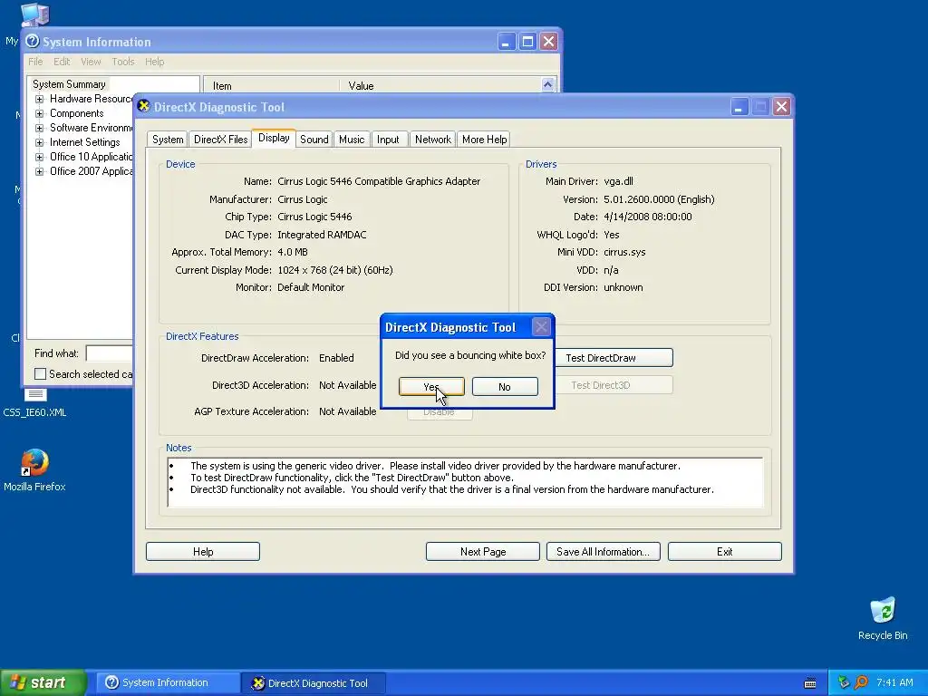This screenshot has width=928, height=696.
Task: Close the small DirectX Diagnostic Tool prompt
Action: pyautogui.click(x=541, y=326)
